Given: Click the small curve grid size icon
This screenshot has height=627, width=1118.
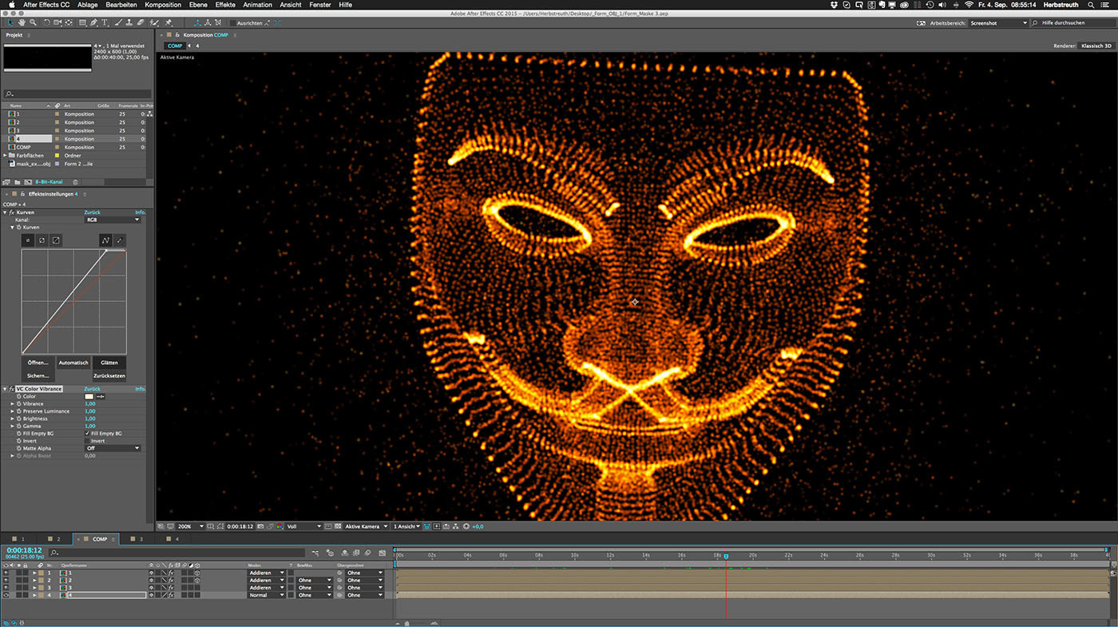Looking at the screenshot, I should coord(28,240).
